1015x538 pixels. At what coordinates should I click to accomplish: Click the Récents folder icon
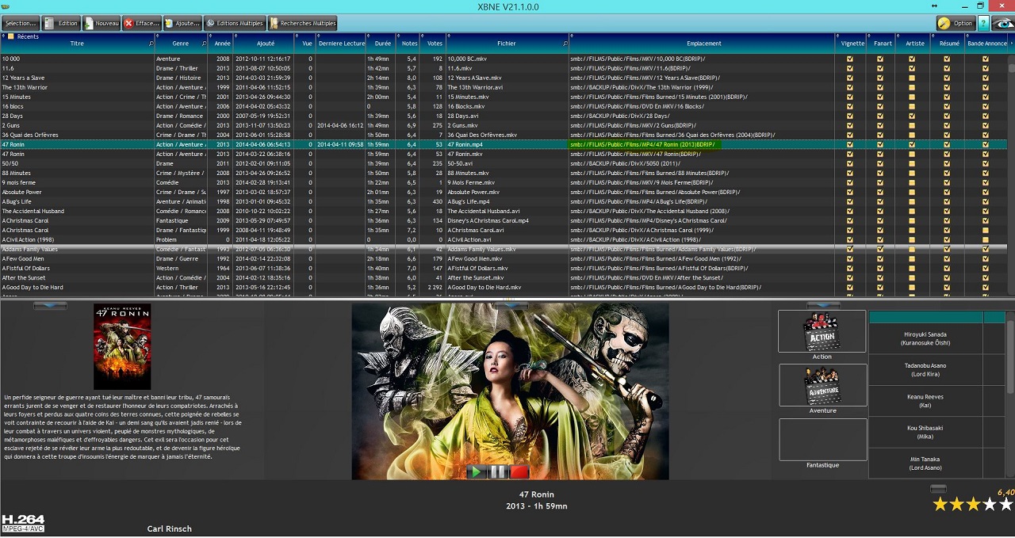11,36
